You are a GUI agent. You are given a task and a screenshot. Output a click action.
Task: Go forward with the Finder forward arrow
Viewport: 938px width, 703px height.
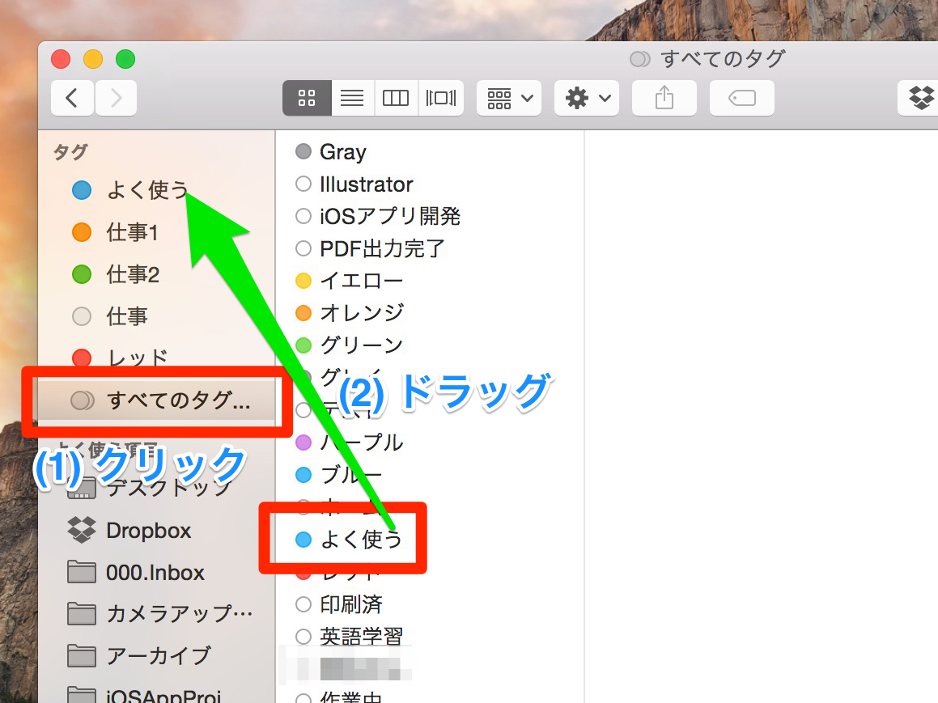click(116, 97)
